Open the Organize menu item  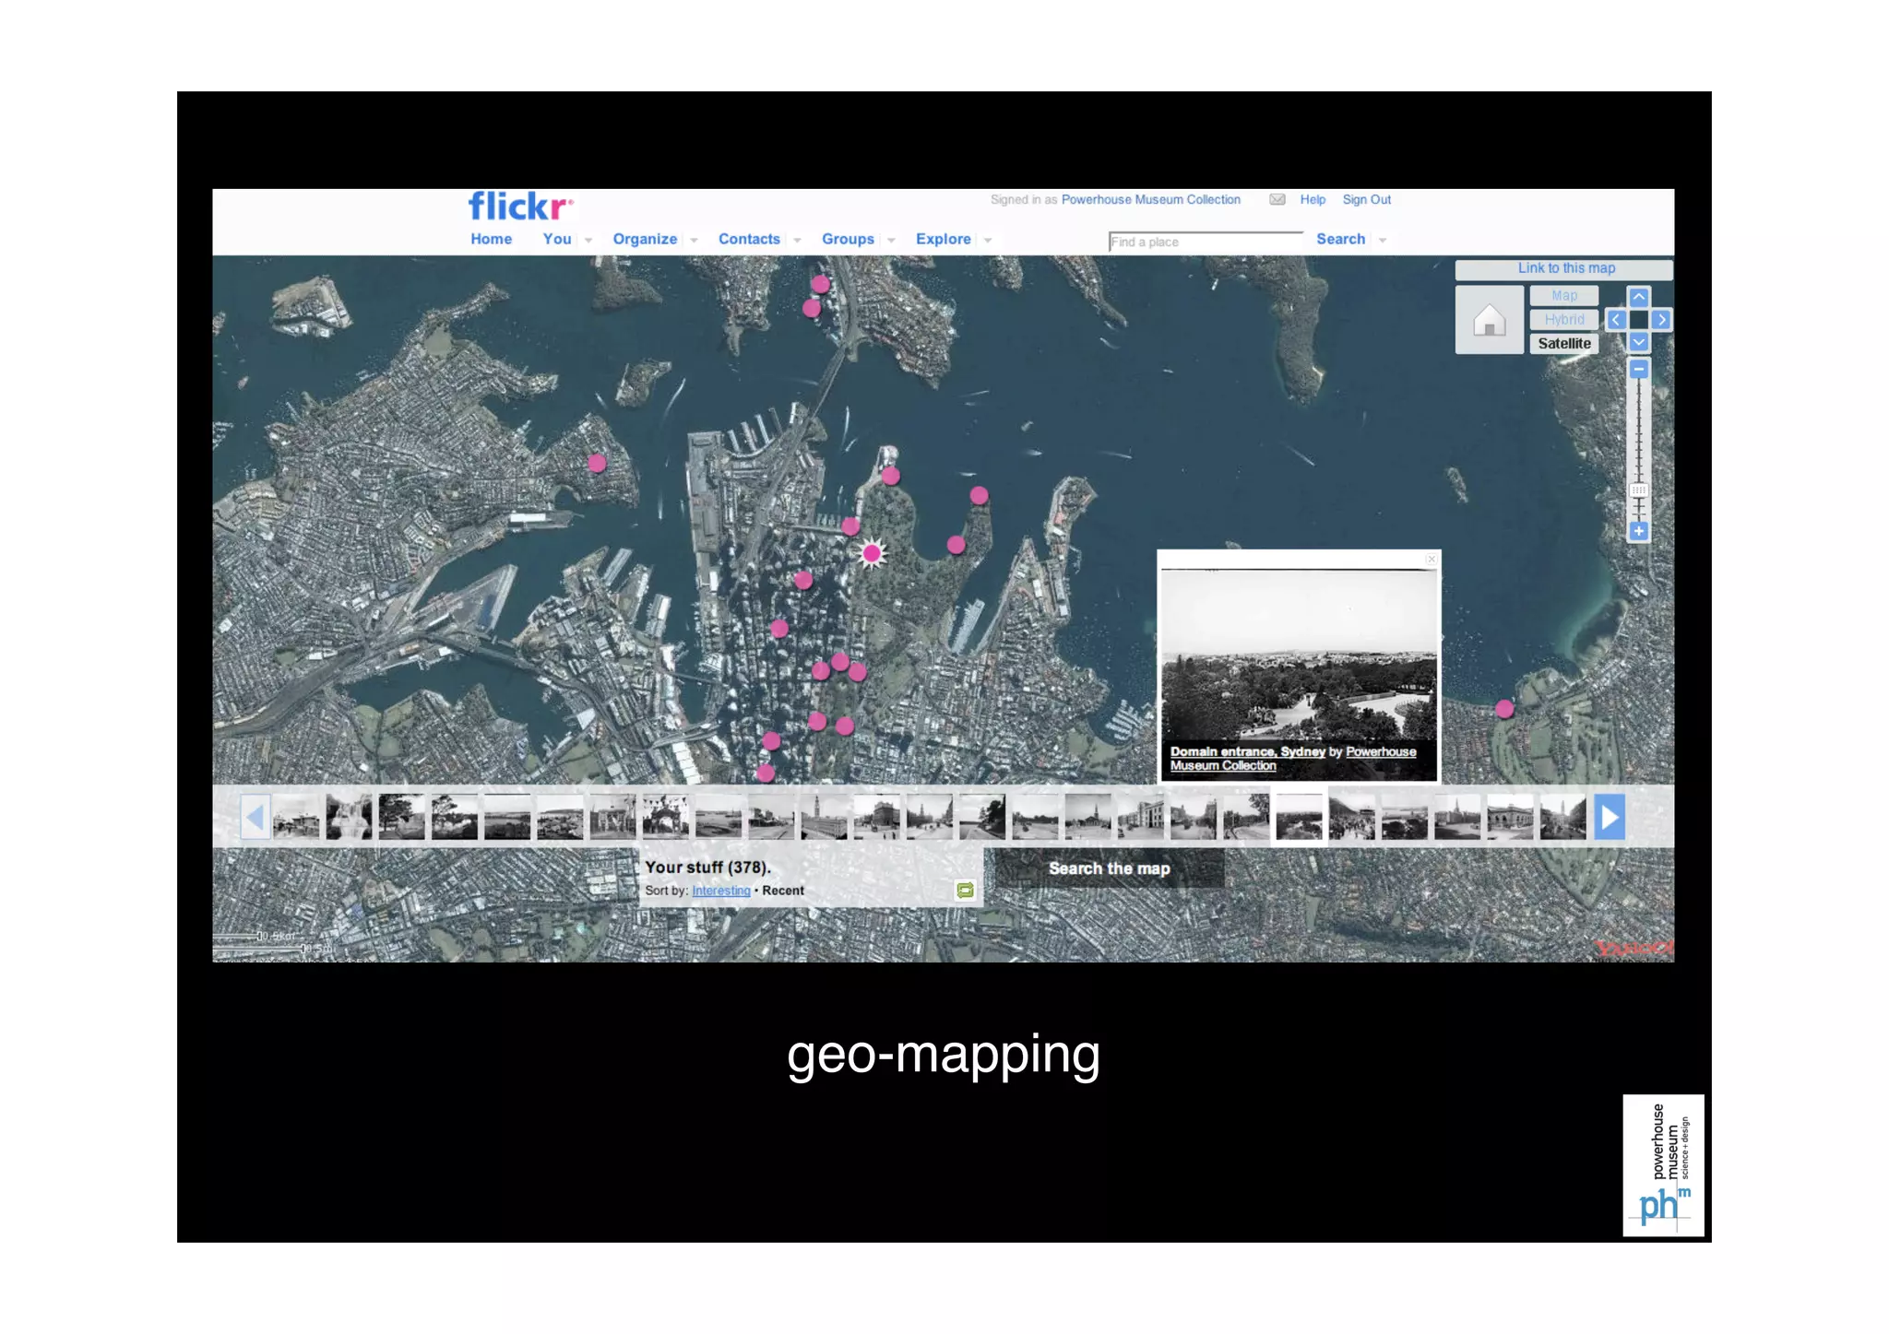pyautogui.click(x=645, y=239)
